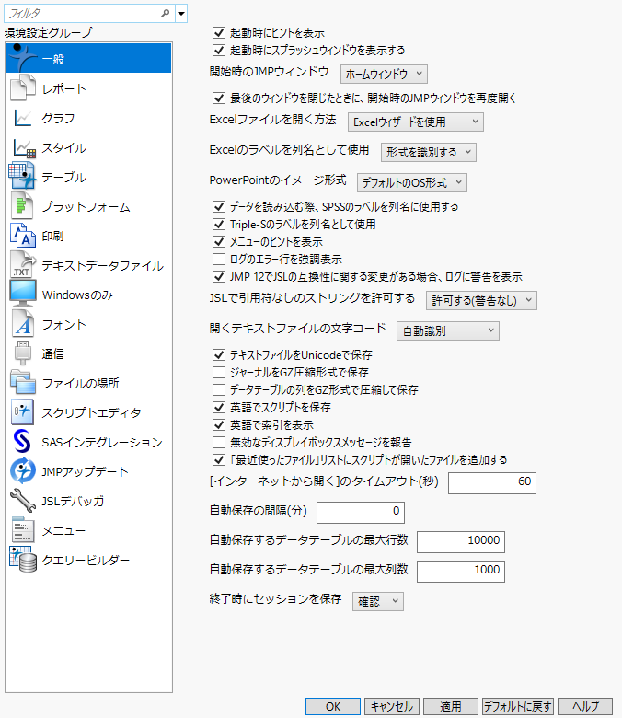The image size is (622, 718).
Task: Expand the filter options dropdown arrow
Action: click(181, 13)
